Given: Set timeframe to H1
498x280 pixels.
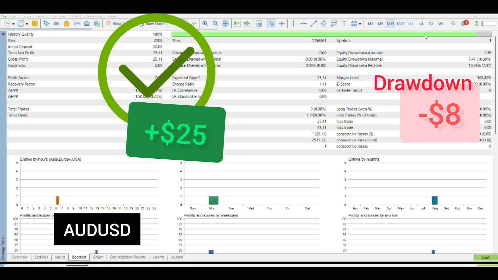Looking at the screenshot, I should pyautogui.click(x=411, y=24).
